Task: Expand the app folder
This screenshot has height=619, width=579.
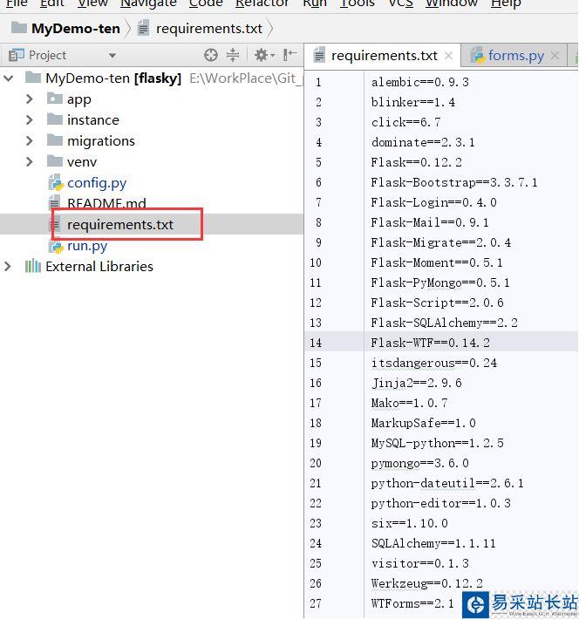Action: (30, 99)
